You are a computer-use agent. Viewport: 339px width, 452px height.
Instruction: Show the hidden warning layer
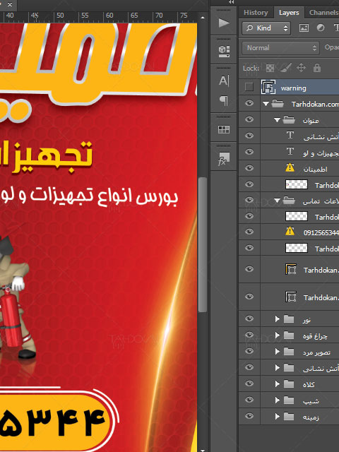[x=249, y=87]
